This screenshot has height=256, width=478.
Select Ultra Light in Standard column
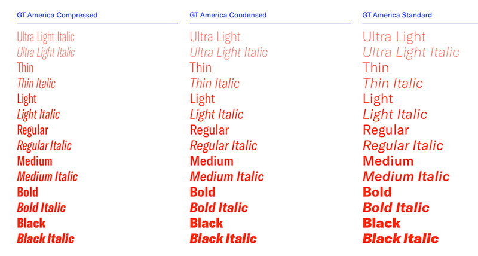point(394,37)
